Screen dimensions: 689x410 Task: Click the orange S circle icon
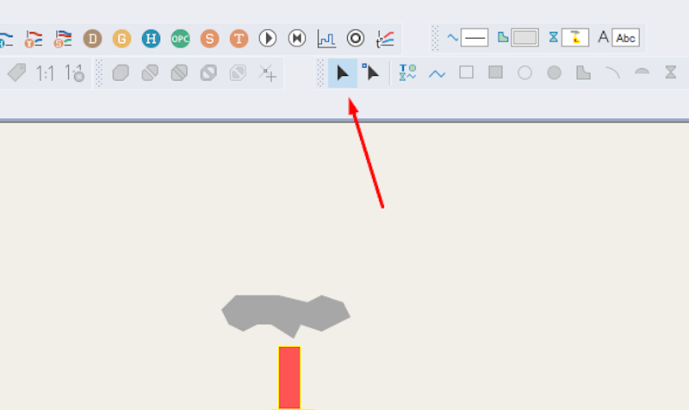pos(209,38)
